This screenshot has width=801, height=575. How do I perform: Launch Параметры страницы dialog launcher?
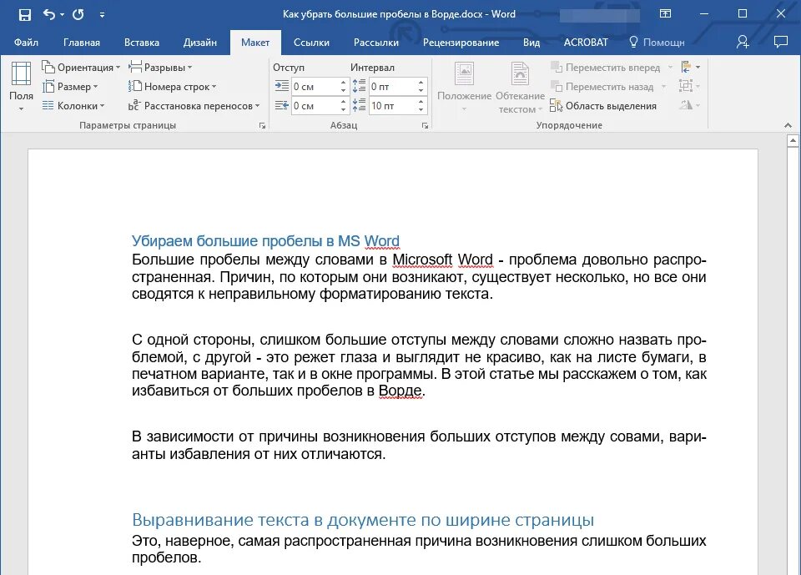(262, 126)
